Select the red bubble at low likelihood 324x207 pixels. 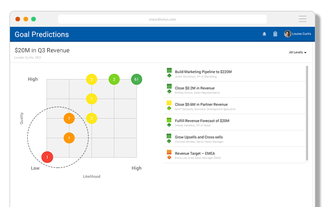pyautogui.click(x=47, y=157)
